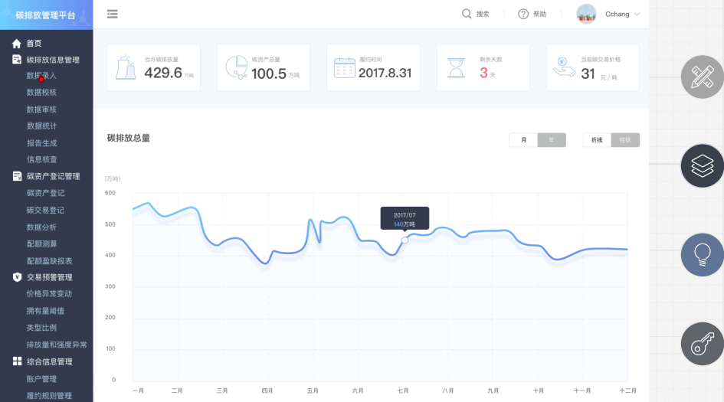
Task: Collapse the 碳资产登记管理 group
Action: 53,176
